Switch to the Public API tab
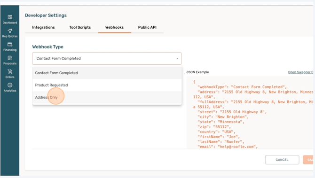315x178 pixels. (147, 27)
